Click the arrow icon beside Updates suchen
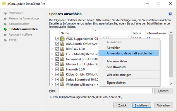Viewport: 177px width, 112px height. point(5,24)
